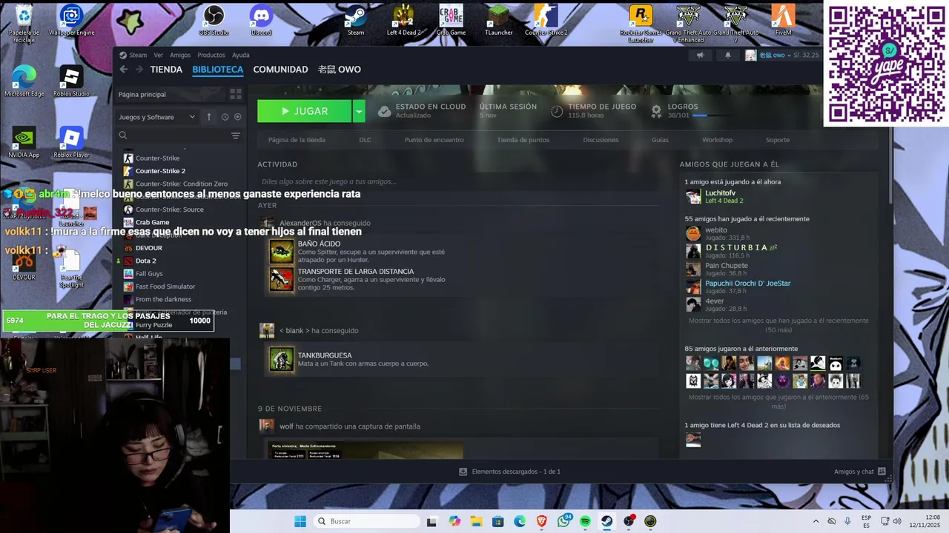The width and height of the screenshot is (949, 533).
Task: Click the sort up-arrow icon in library
Action: click(209, 117)
